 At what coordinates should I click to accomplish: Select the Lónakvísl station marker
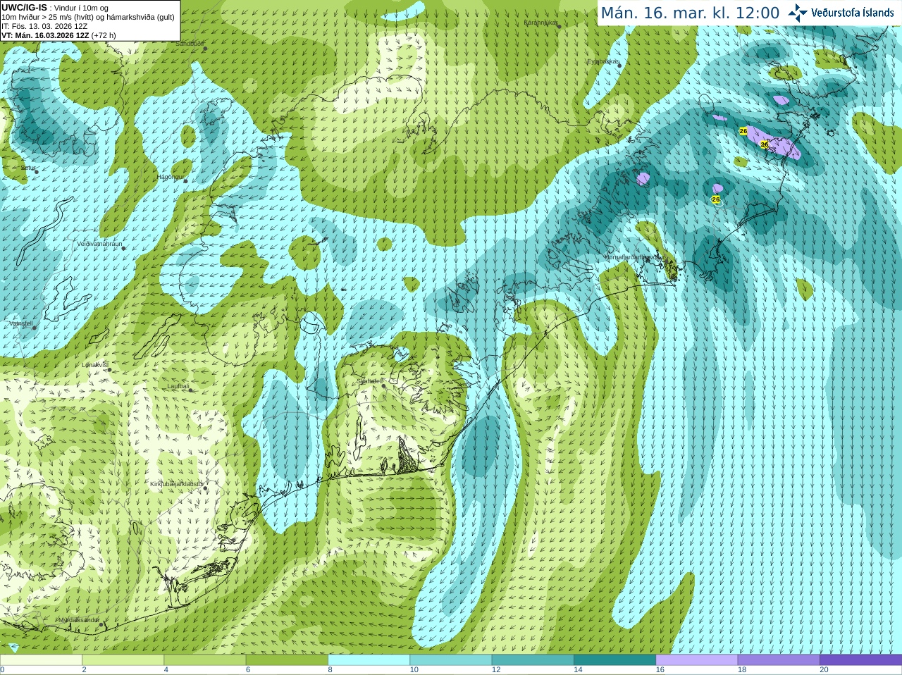coord(109,369)
